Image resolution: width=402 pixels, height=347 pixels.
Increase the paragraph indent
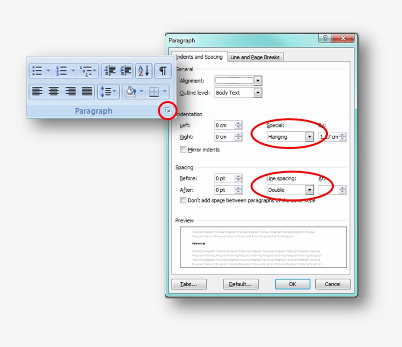pyautogui.click(x=126, y=71)
